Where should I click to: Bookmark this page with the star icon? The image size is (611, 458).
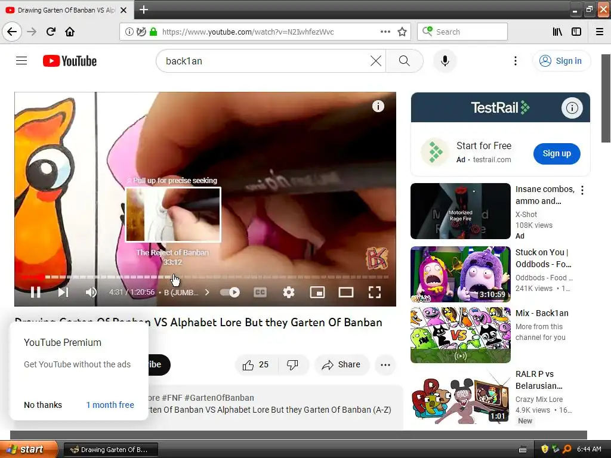[402, 32]
